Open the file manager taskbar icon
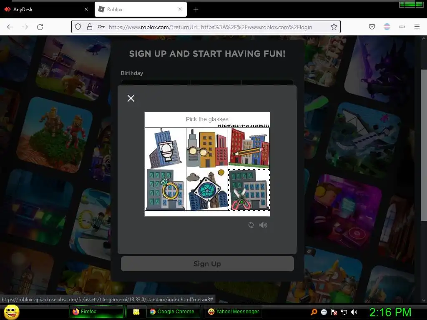This screenshot has height=320, width=427. click(x=136, y=312)
